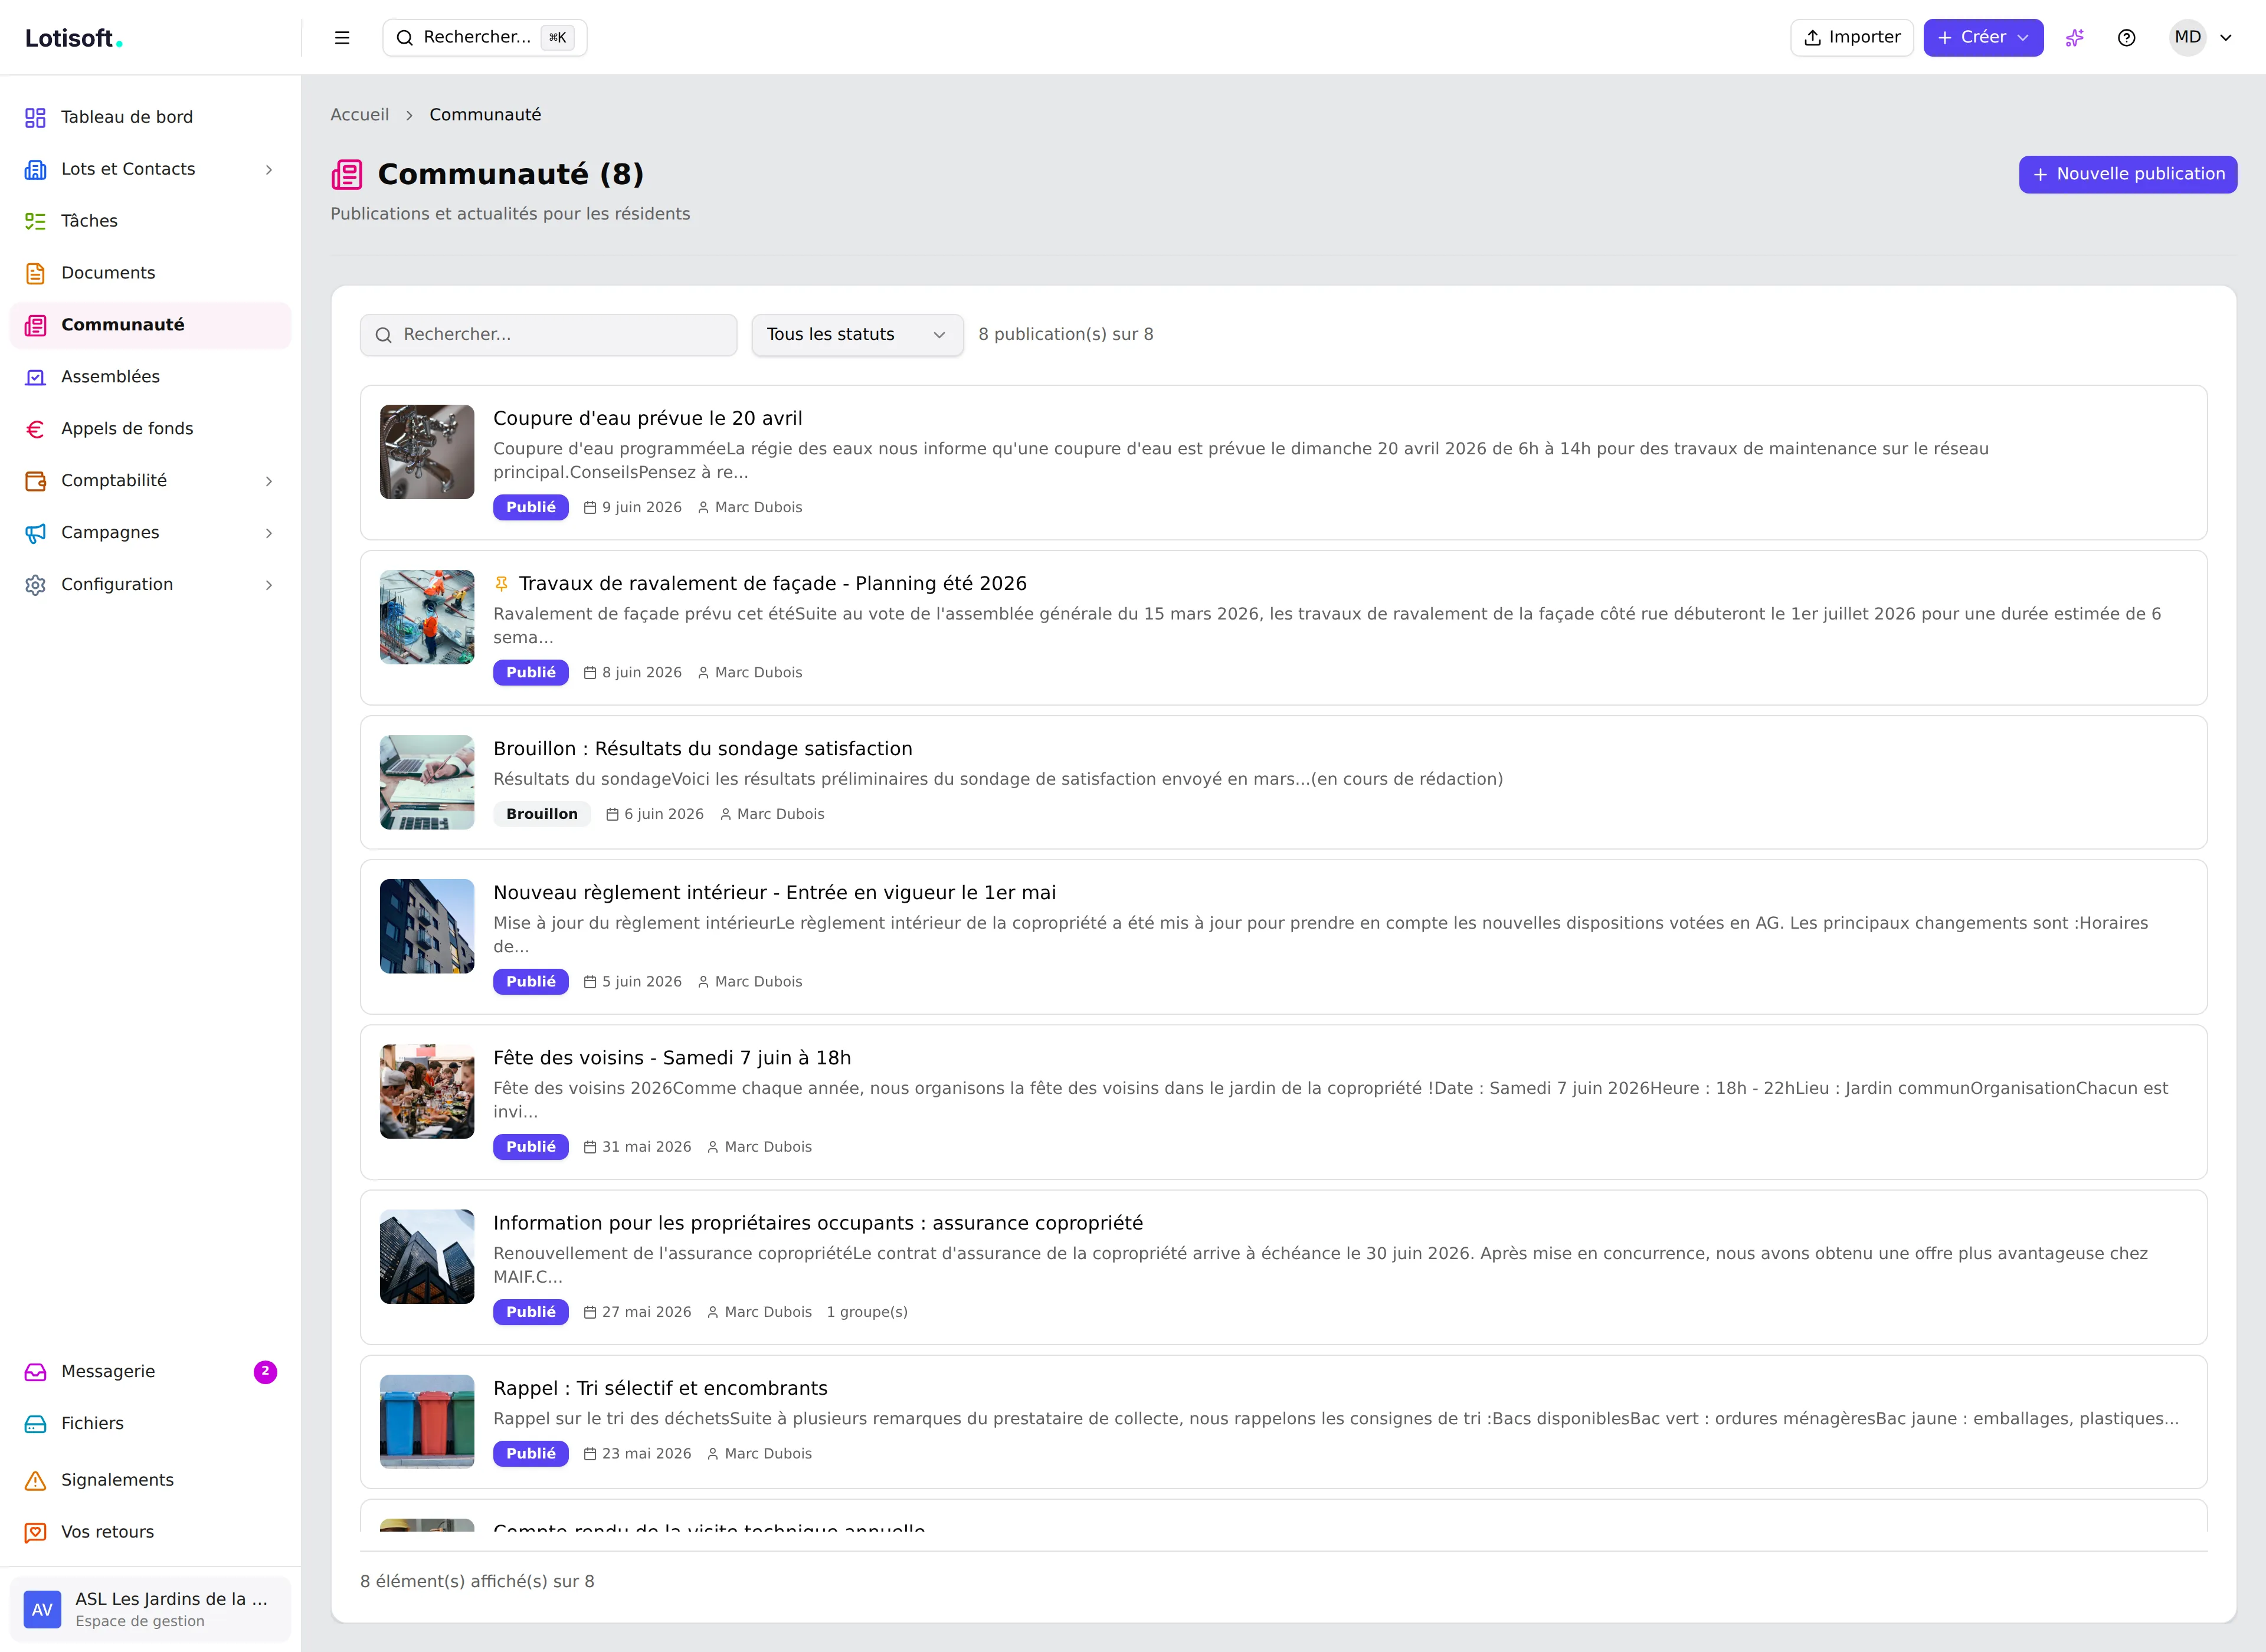Viewport: 2266px width, 1652px height.
Task: Open Documents from the sidebar
Action: (150, 273)
